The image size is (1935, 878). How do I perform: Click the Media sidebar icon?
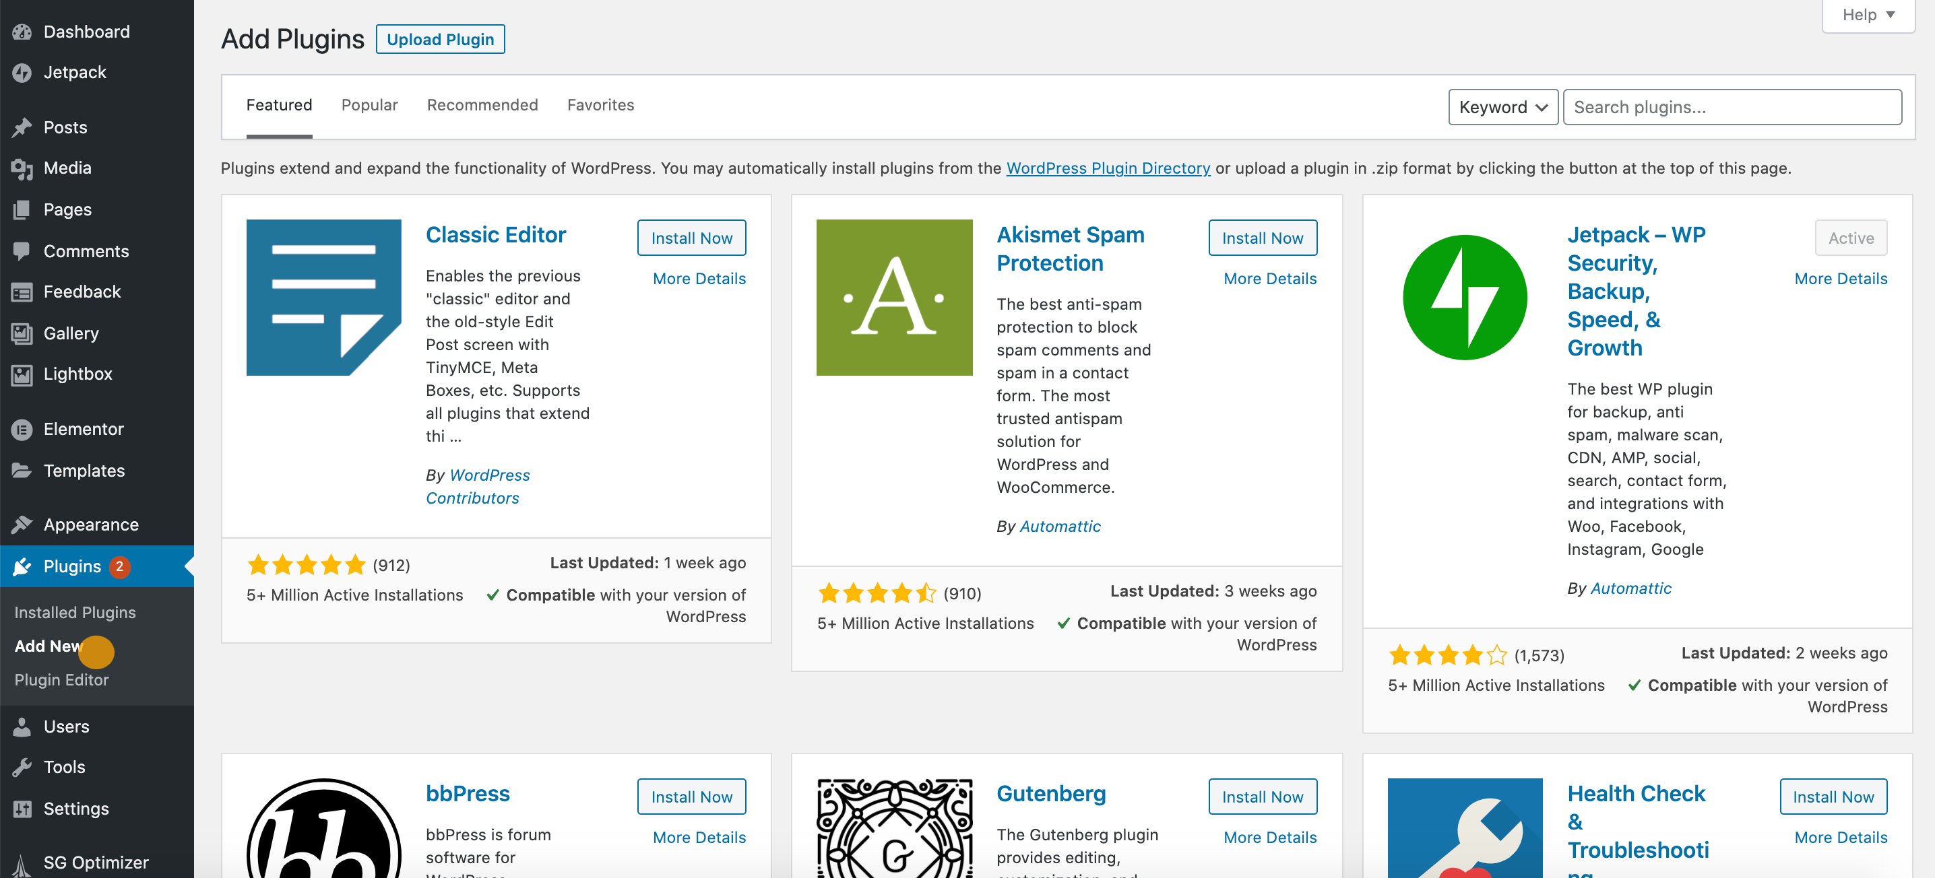pyautogui.click(x=22, y=168)
